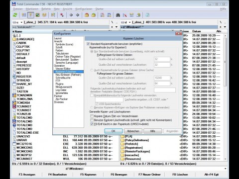Switch to brief file names view icon
This screenshot has height=179, width=239.
tap(24, 15)
